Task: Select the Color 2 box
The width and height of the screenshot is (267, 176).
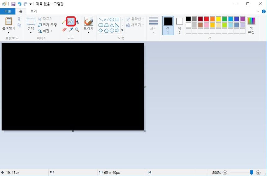Action: (x=179, y=25)
